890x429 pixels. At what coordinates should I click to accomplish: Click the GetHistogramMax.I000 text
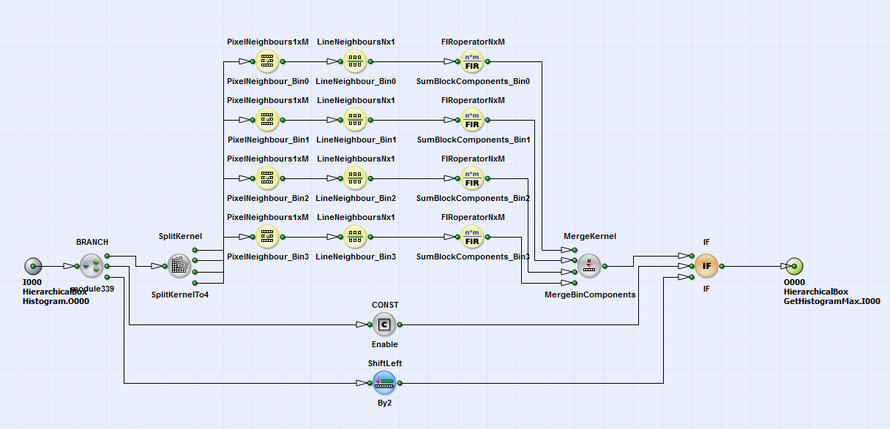point(832,301)
